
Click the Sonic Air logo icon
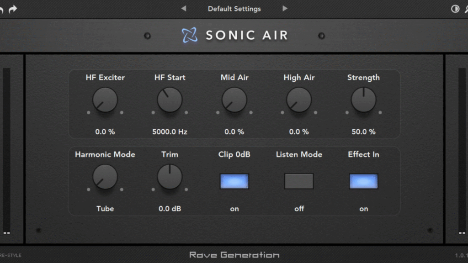(x=189, y=35)
